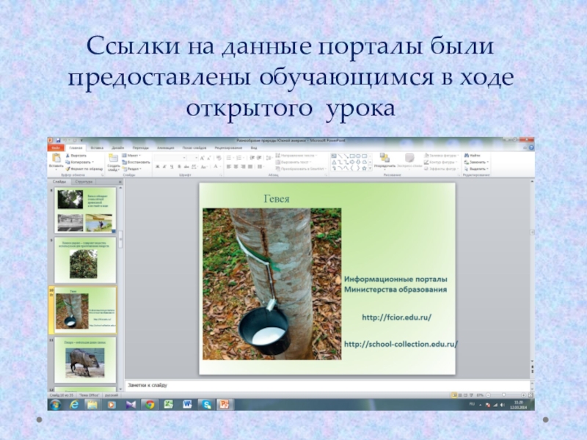This screenshot has height=440, width=587.
Task: Switch to the Вставка (Insert) ribbon tab
Action: coord(97,147)
